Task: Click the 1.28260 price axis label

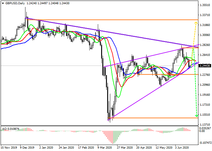Action: [205, 45]
